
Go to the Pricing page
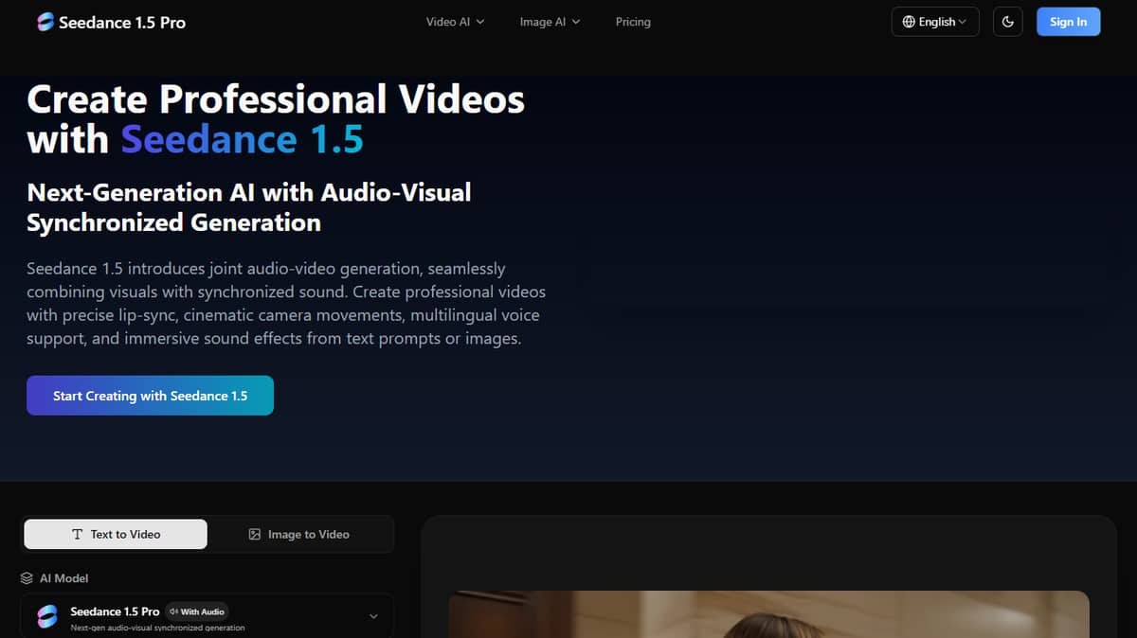click(633, 22)
